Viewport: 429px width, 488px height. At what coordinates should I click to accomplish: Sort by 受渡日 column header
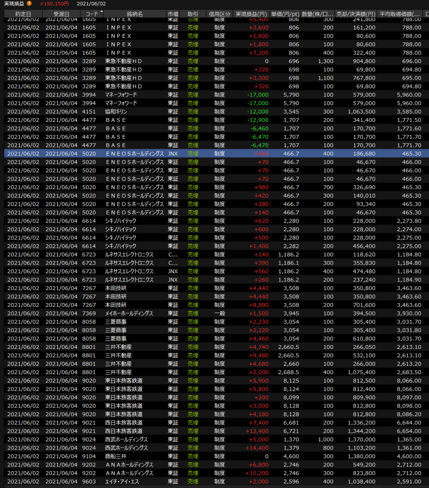point(60,14)
